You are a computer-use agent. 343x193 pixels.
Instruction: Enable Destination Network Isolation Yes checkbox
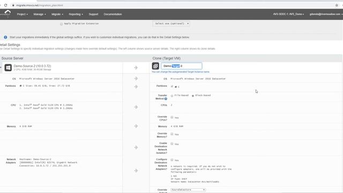(x=172, y=144)
